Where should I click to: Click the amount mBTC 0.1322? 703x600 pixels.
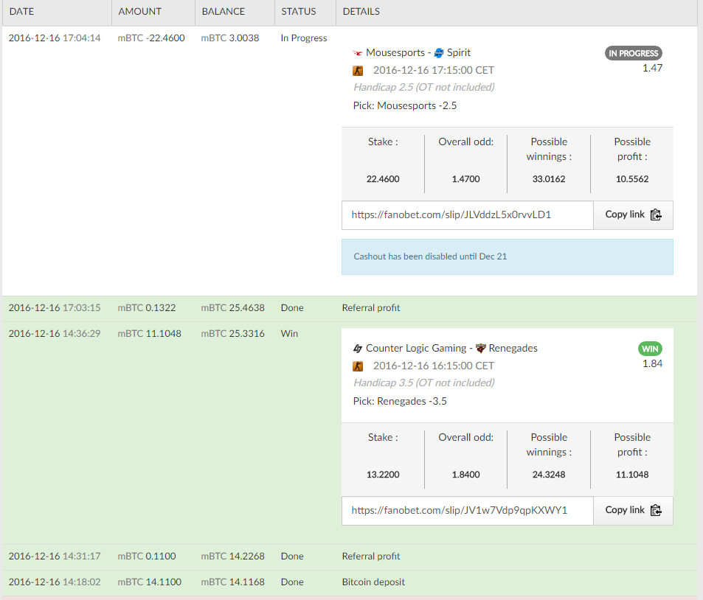(x=147, y=308)
